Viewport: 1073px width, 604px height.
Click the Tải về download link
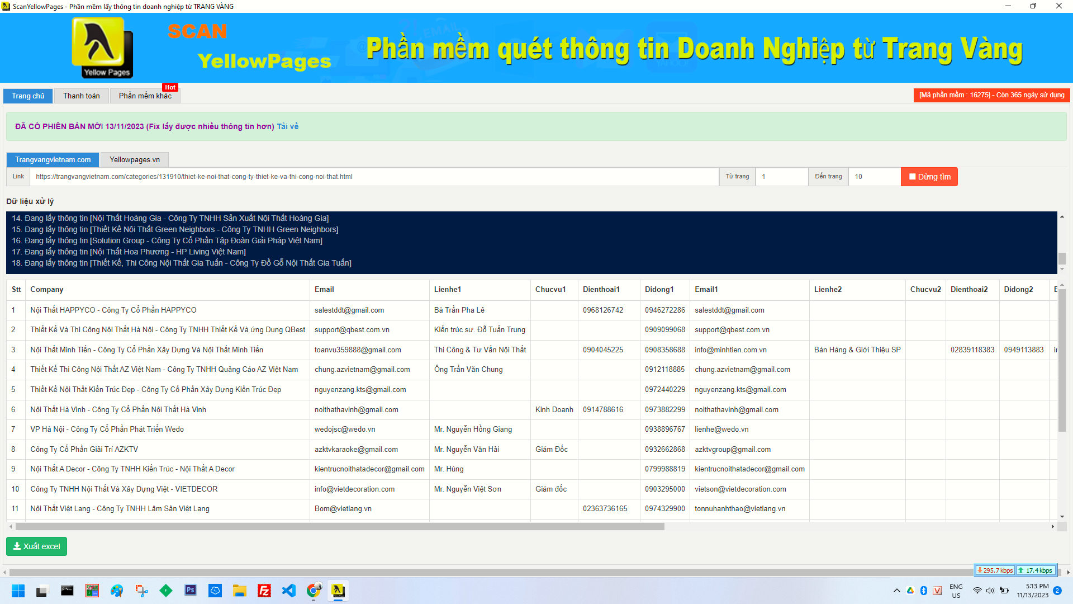(288, 126)
